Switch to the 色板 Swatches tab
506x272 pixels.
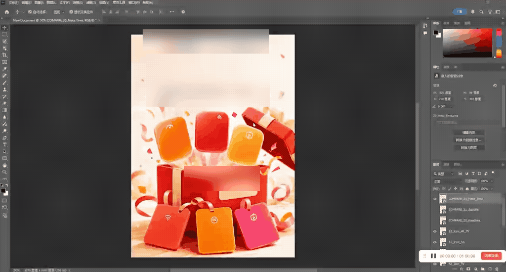(446, 23)
